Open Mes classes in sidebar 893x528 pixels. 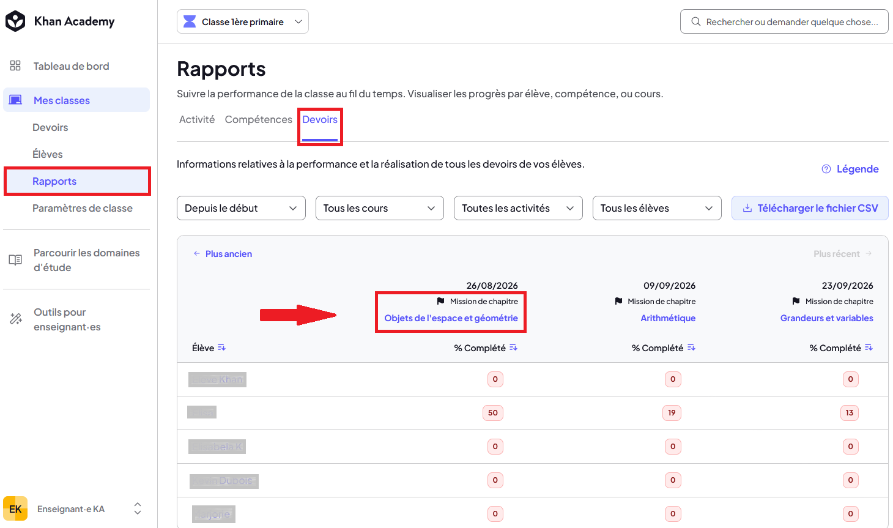point(76,100)
